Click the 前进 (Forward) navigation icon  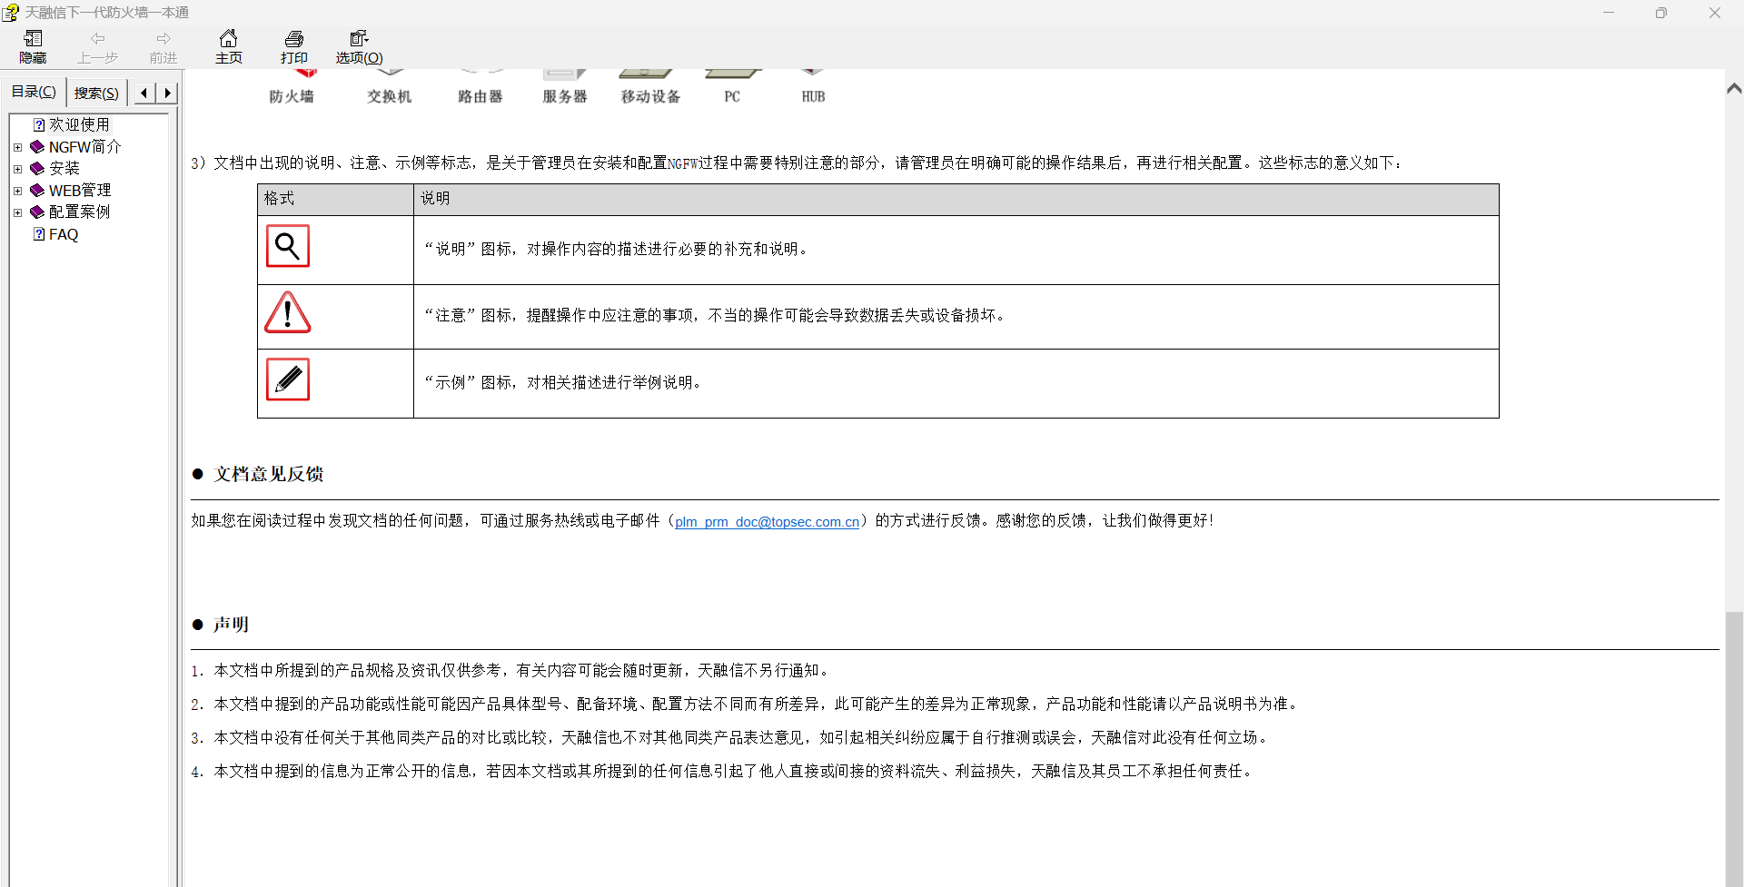[x=163, y=45]
